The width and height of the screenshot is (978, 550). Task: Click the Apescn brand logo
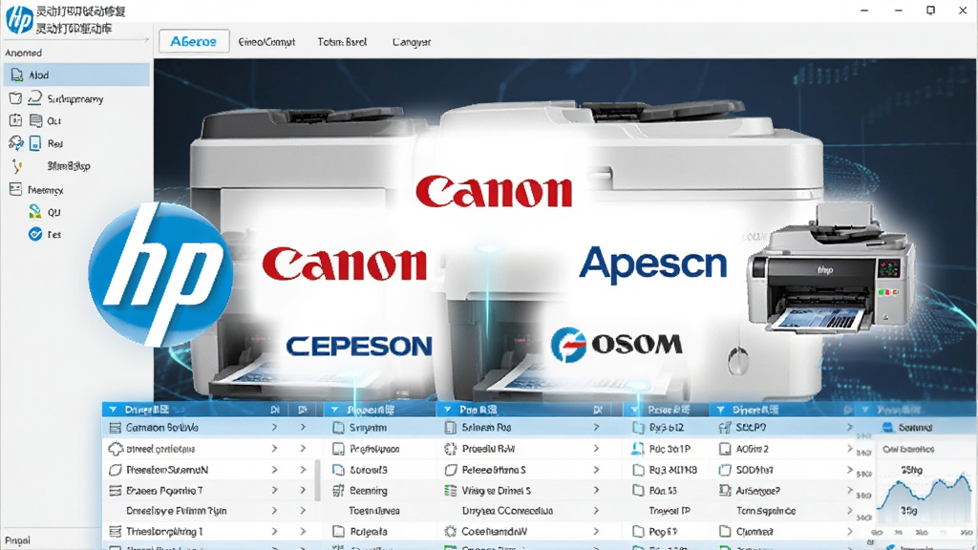click(652, 264)
